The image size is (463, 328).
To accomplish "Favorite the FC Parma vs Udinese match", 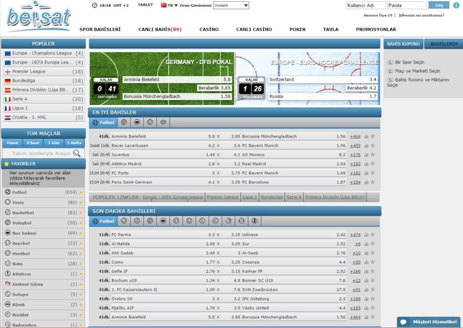I will click(373, 235).
